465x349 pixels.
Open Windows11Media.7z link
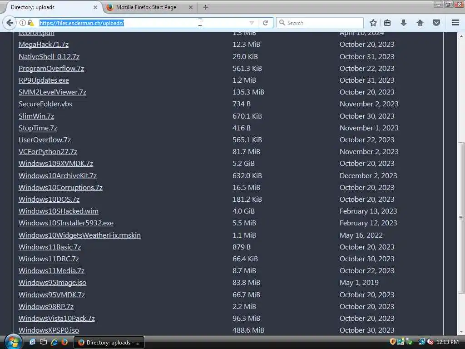coord(52,271)
